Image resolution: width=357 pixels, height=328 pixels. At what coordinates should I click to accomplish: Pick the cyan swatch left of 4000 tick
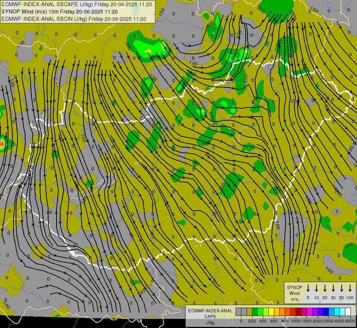point(337,312)
